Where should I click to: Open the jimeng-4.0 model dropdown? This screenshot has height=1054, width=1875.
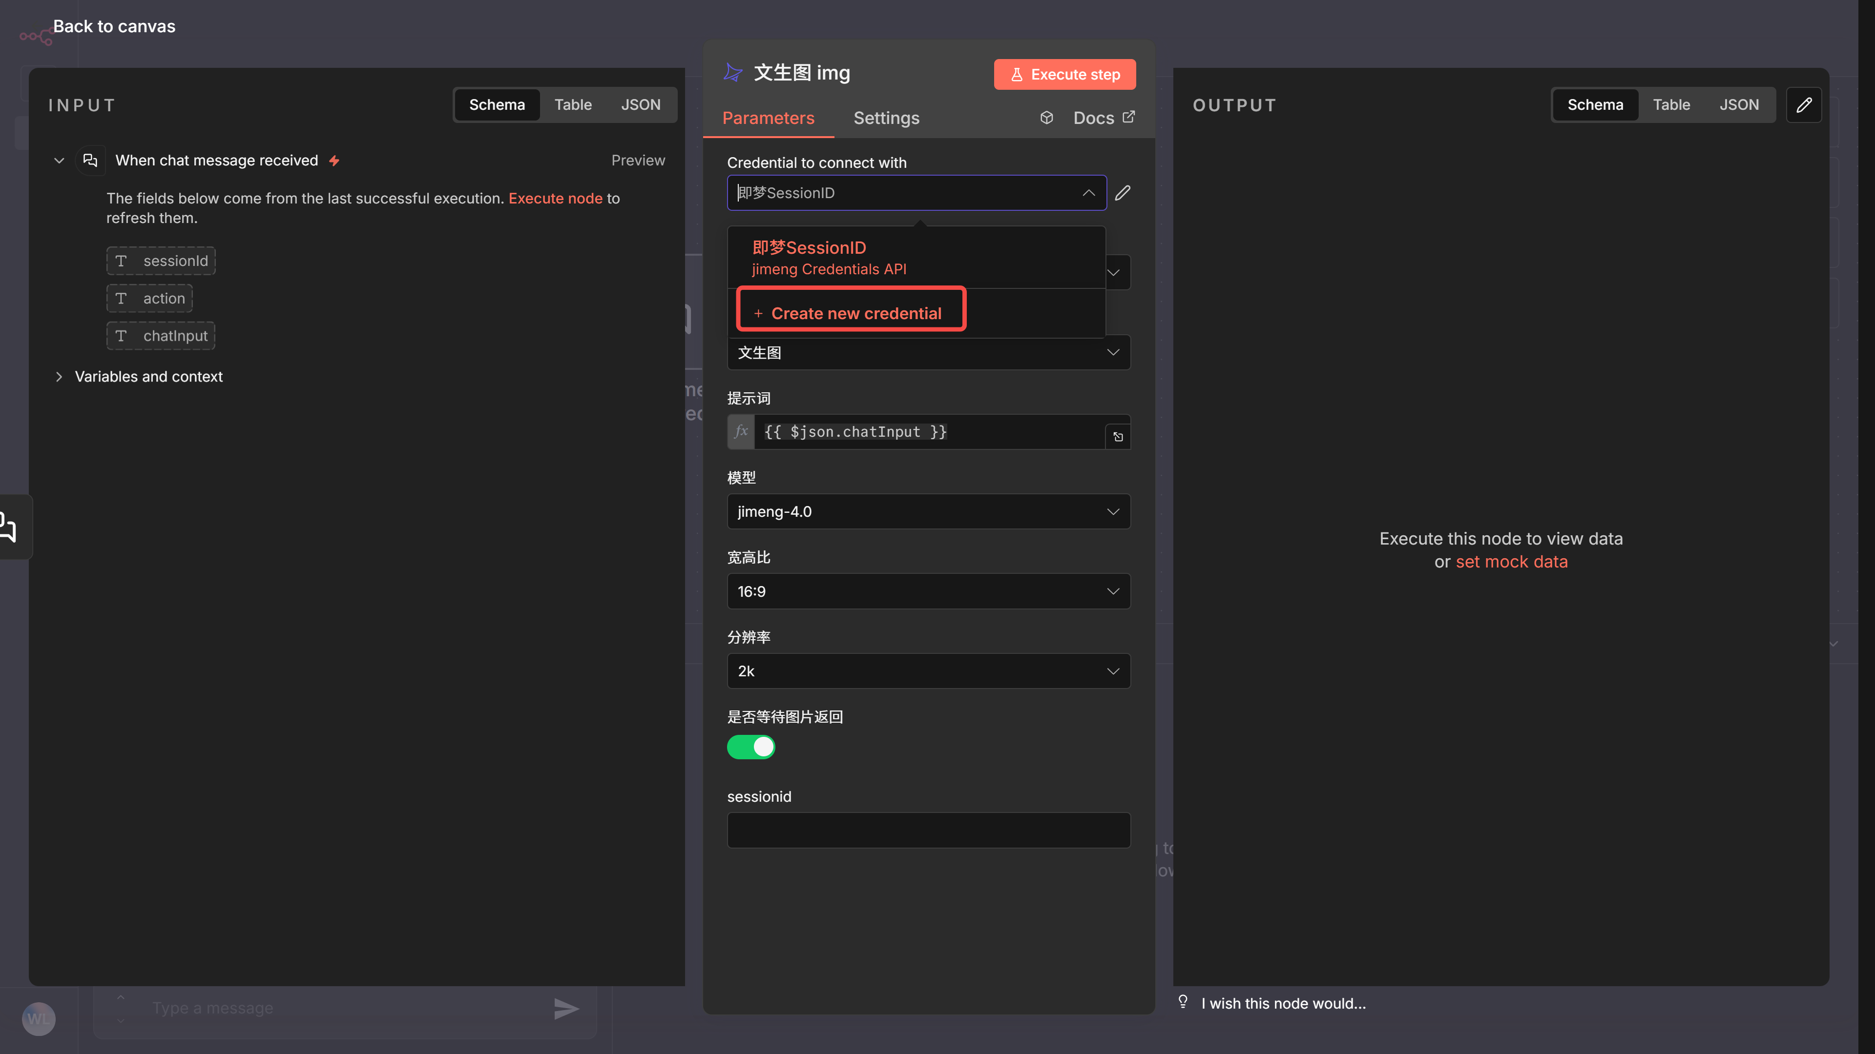[x=927, y=511]
